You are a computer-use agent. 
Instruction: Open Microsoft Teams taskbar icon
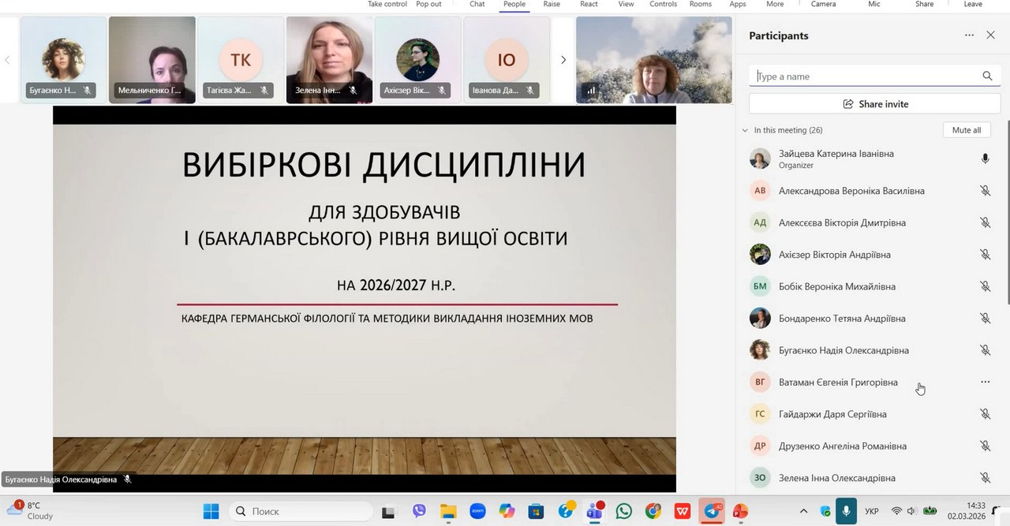pyautogui.click(x=595, y=511)
